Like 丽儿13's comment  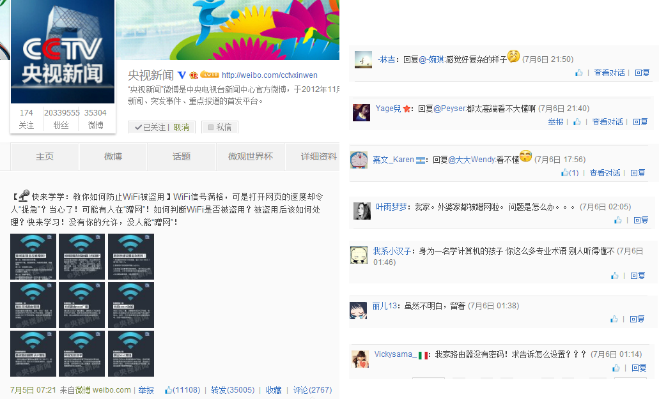coord(614,319)
